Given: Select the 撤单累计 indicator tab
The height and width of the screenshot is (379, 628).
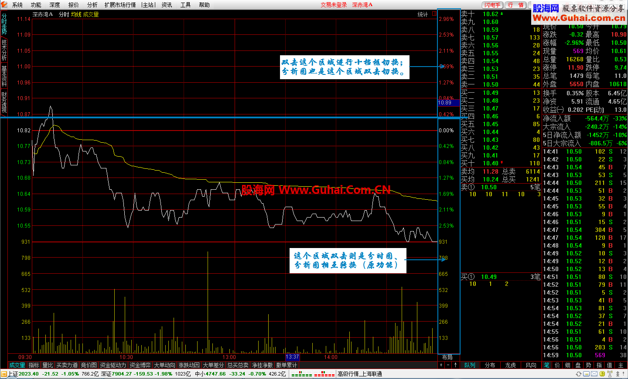Looking at the screenshot, I should click(x=287, y=365).
